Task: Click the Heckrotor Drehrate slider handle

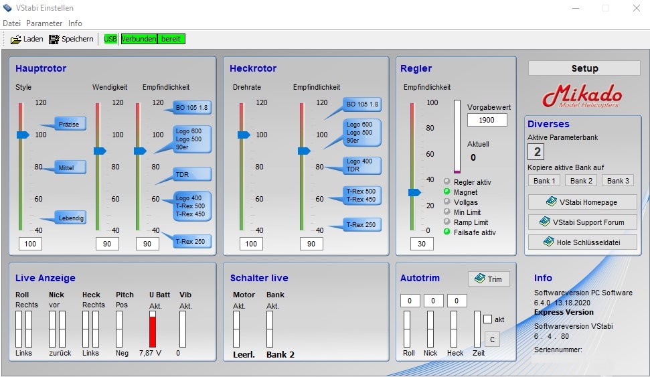Action: 244,135
